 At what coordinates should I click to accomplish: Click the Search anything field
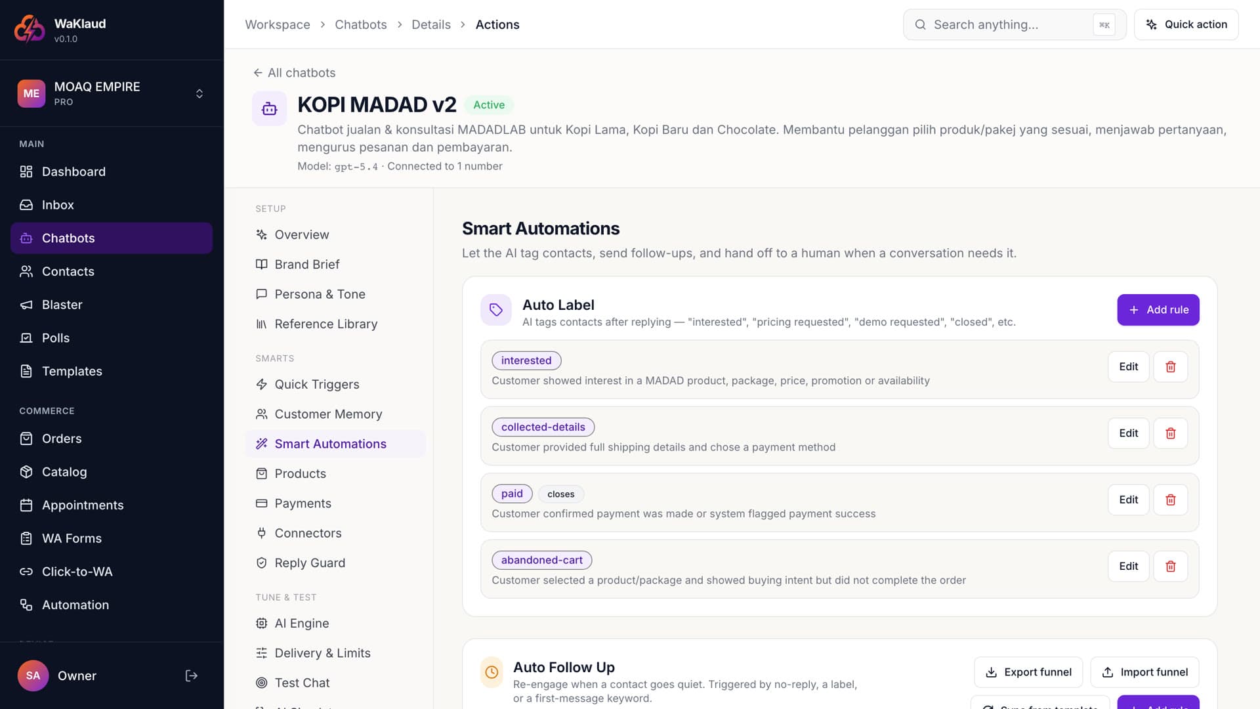1015,25
